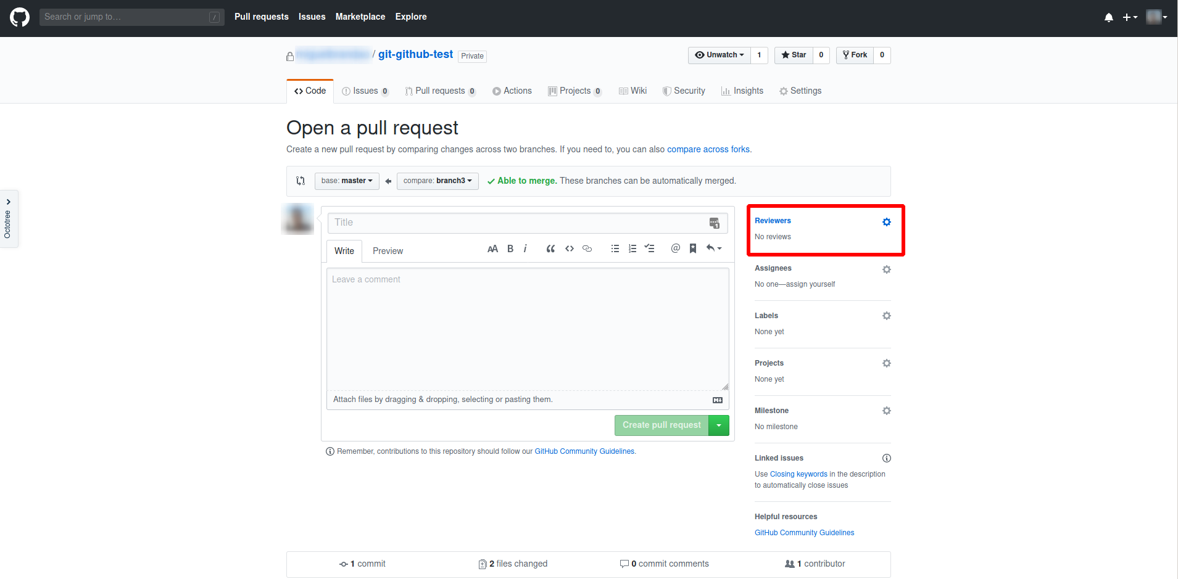Star the repository
Image resolution: width=1178 pixels, height=579 pixels.
(794, 55)
